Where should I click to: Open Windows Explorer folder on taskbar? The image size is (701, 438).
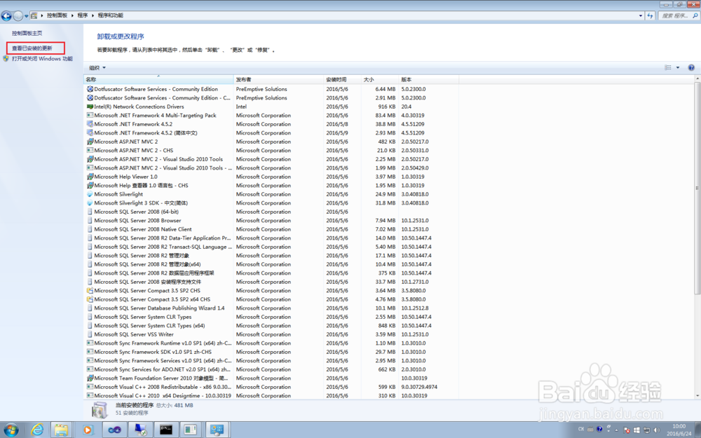click(61, 430)
